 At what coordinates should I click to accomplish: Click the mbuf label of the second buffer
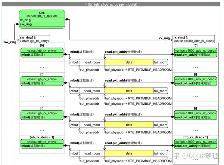pyautogui.click(x=74, y=91)
